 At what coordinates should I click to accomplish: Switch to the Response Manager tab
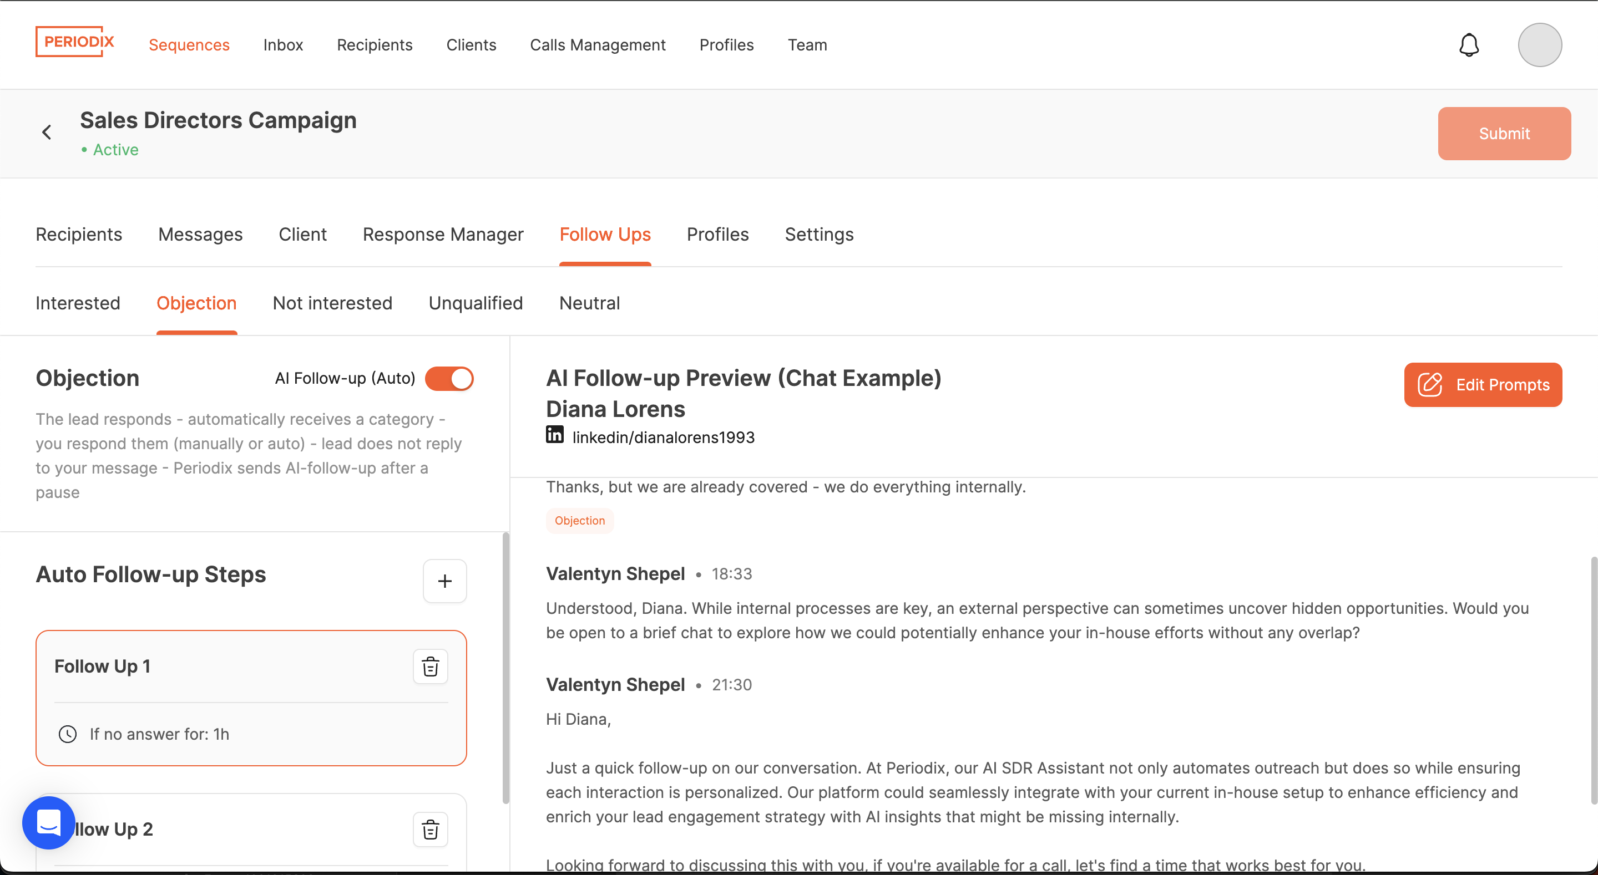442,235
